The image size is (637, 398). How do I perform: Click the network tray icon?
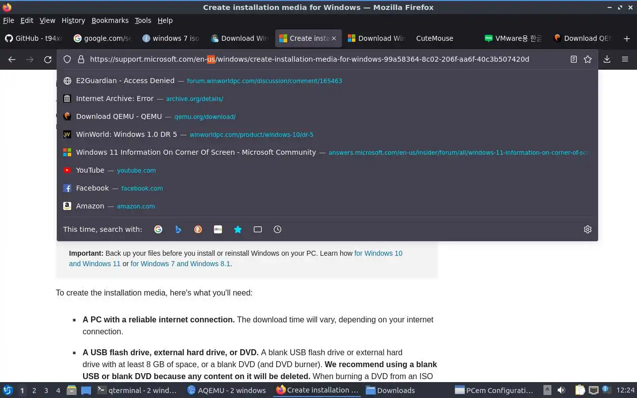tap(593, 390)
